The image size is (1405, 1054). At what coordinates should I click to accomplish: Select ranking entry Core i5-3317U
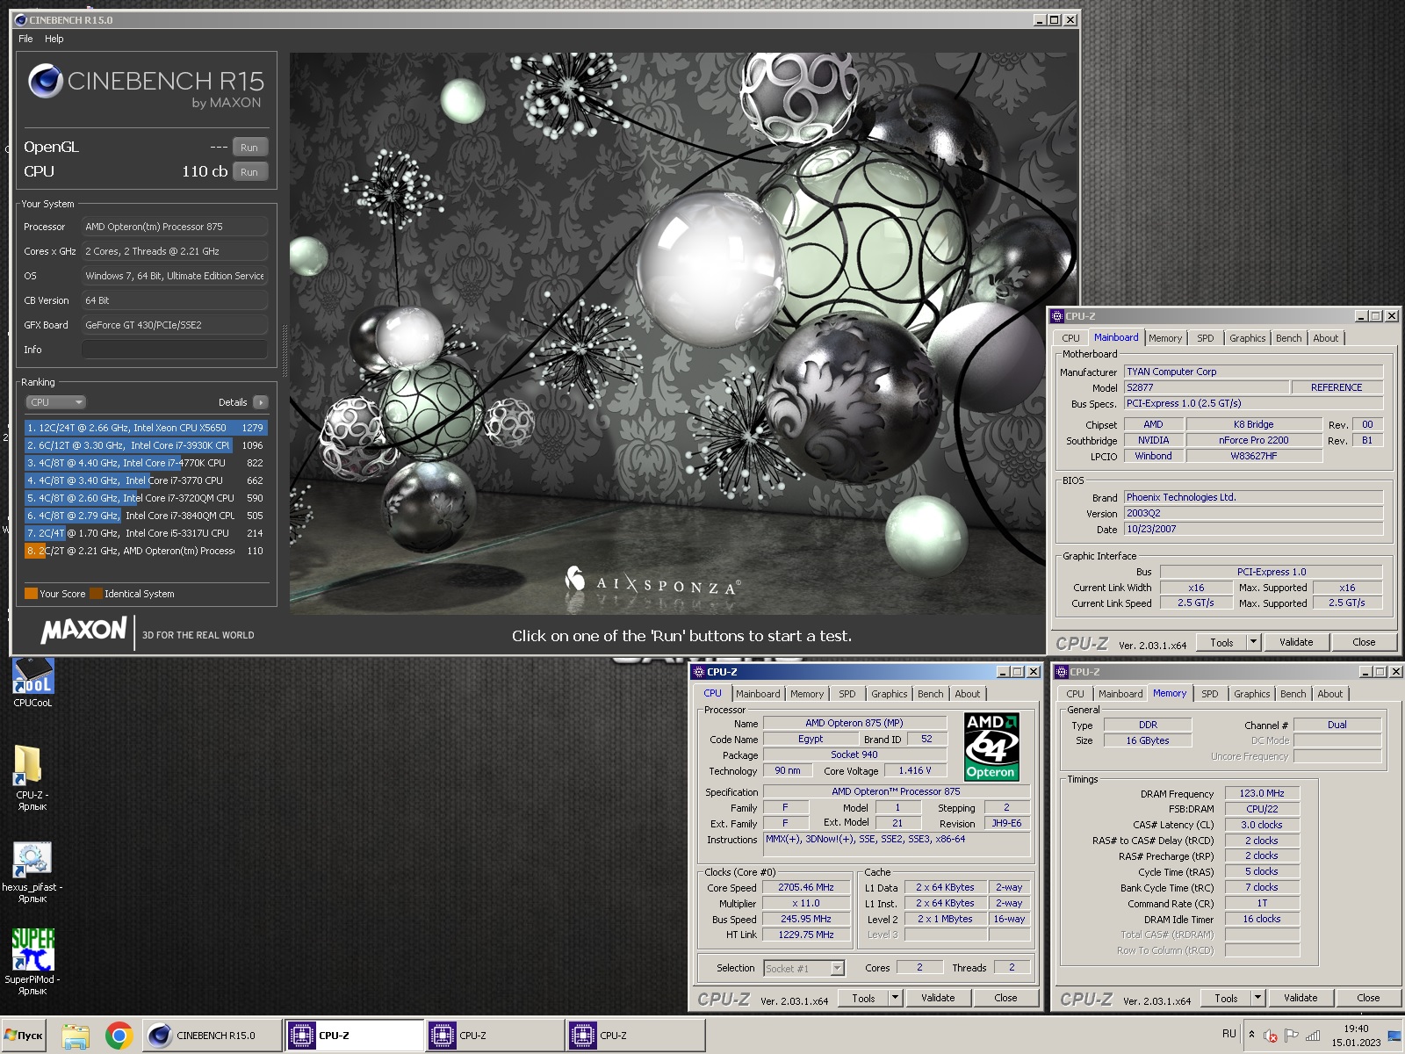click(146, 533)
